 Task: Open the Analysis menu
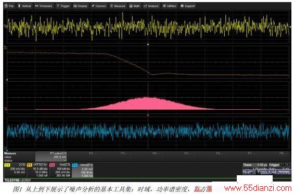point(151,6)
